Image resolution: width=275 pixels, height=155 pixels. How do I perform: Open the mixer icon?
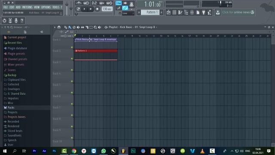(192, 12)
